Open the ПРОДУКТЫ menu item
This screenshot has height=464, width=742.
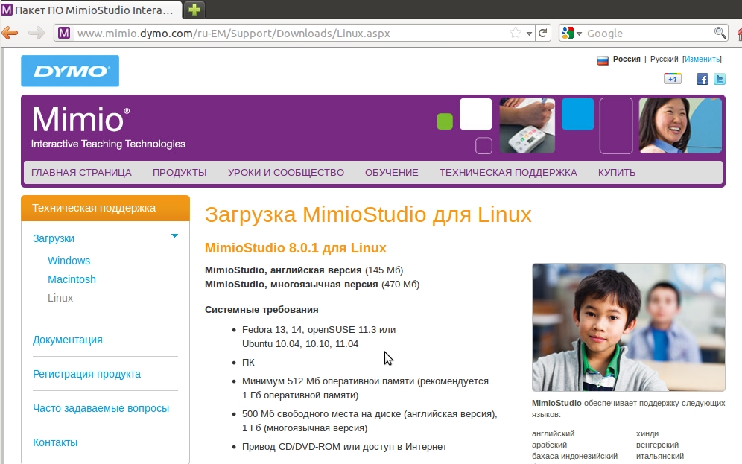(x=180, y=173)
